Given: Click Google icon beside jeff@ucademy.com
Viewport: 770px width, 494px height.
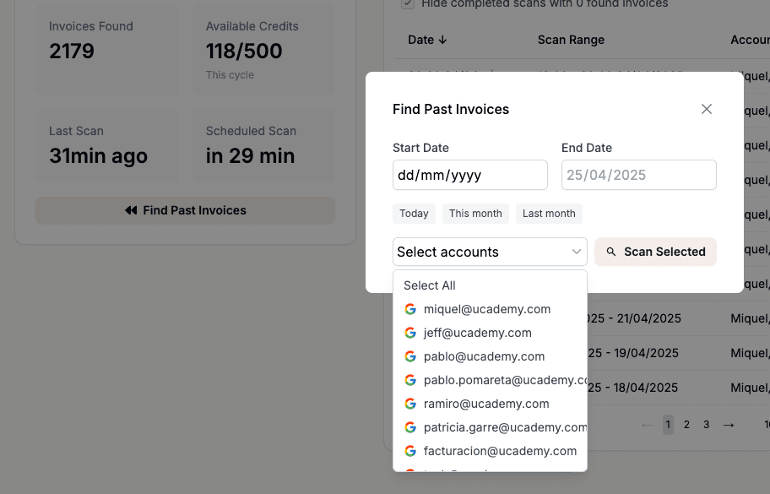Looking at the screenshot, I should pos(410,333).
